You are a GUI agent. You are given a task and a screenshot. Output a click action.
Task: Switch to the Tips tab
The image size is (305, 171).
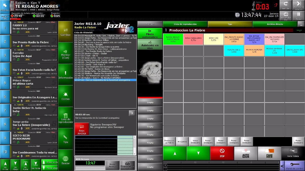click(230, 24)
